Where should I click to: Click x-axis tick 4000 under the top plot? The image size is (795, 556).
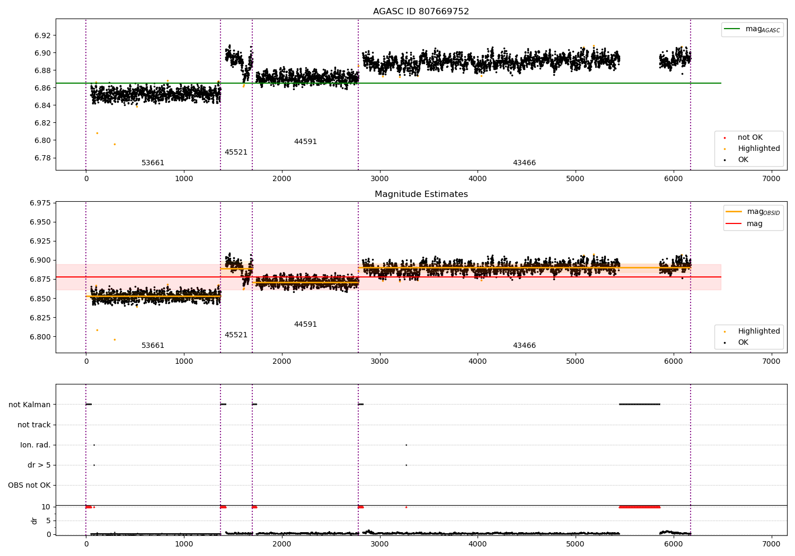[478, 179]
